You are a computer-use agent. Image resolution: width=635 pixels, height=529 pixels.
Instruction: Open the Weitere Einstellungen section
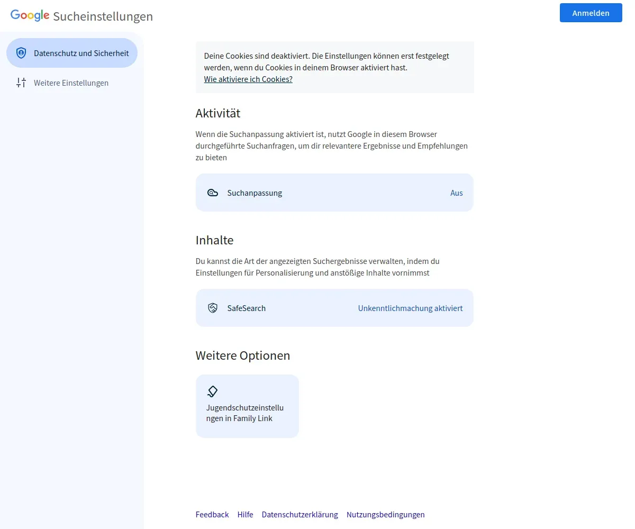click(72, 83)
